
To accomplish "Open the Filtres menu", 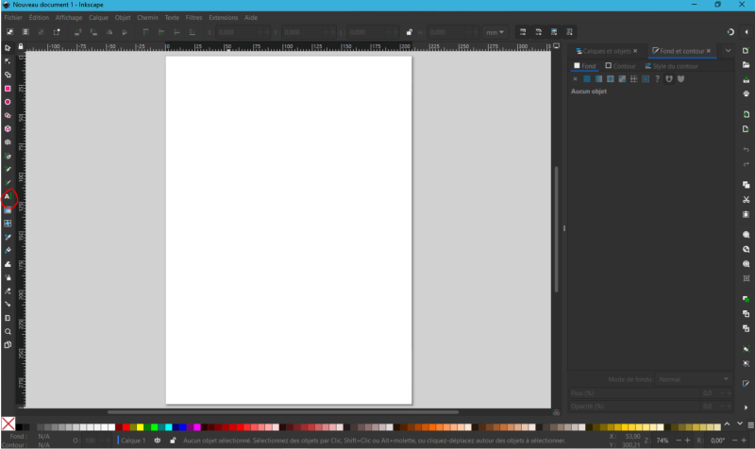I will [194, 17].
